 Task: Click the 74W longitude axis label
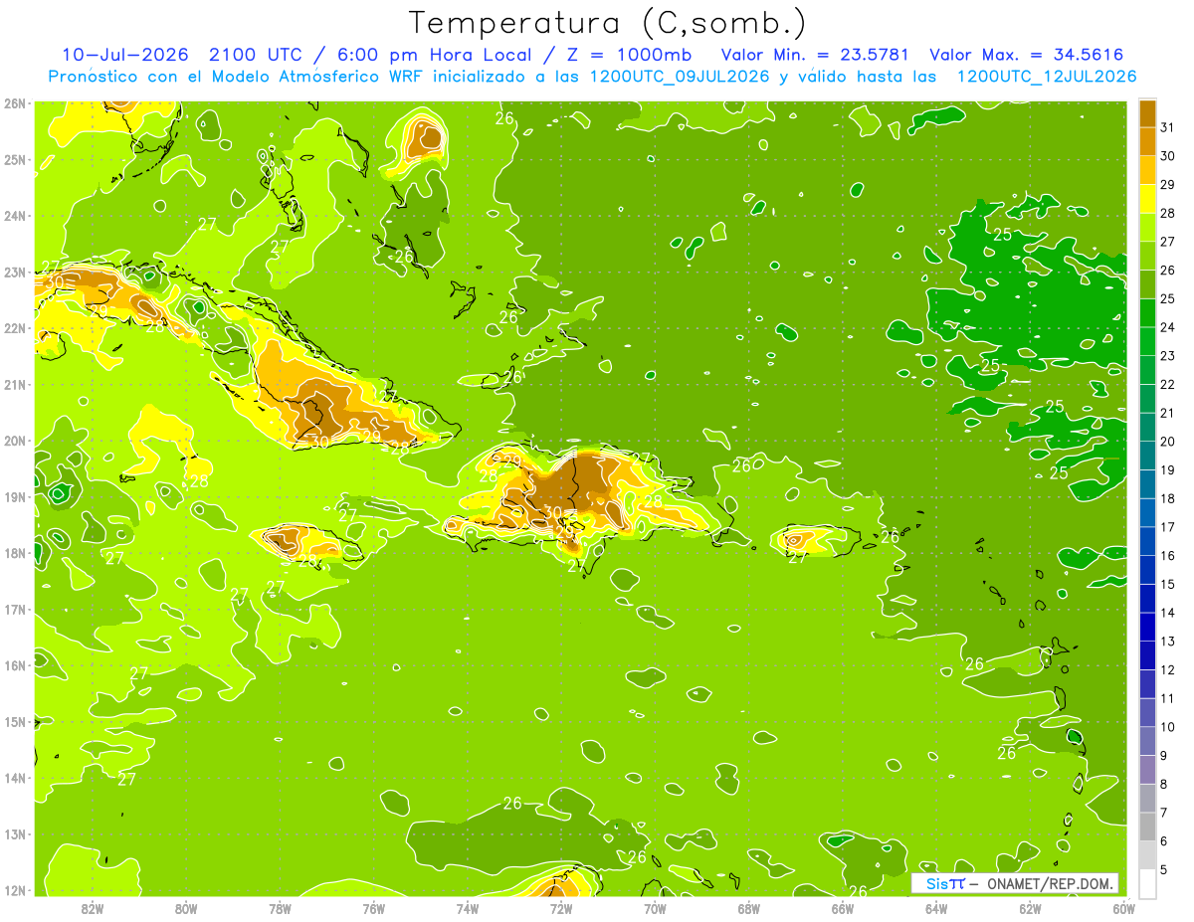(x=468, y=908)
